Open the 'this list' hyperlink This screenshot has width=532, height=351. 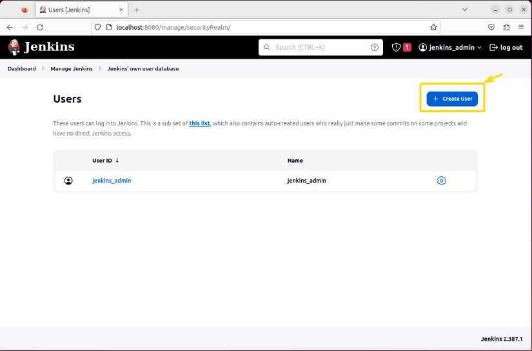[199, 123]
